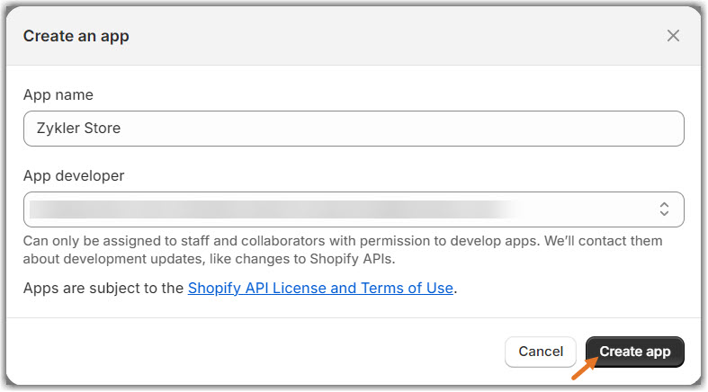Click the orange arrow annotation
The width and height of the screenshot is (708, 392).
pos(582,367)
